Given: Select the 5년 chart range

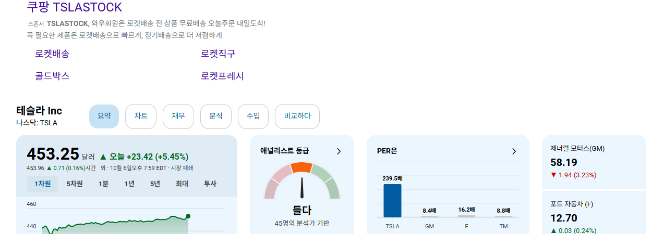Looking at the screenshot, I should pyautogui.click(x=155, y=184).
